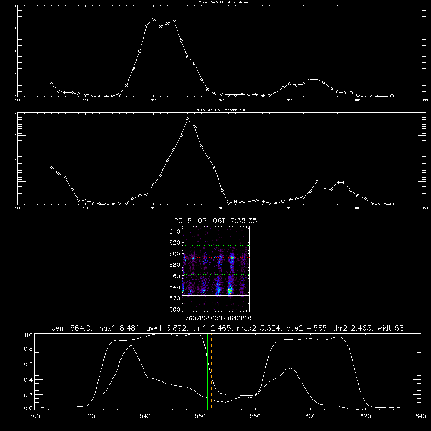Click x-axis label 580 of bottom plot
The image size is (431, 431).
255,416
